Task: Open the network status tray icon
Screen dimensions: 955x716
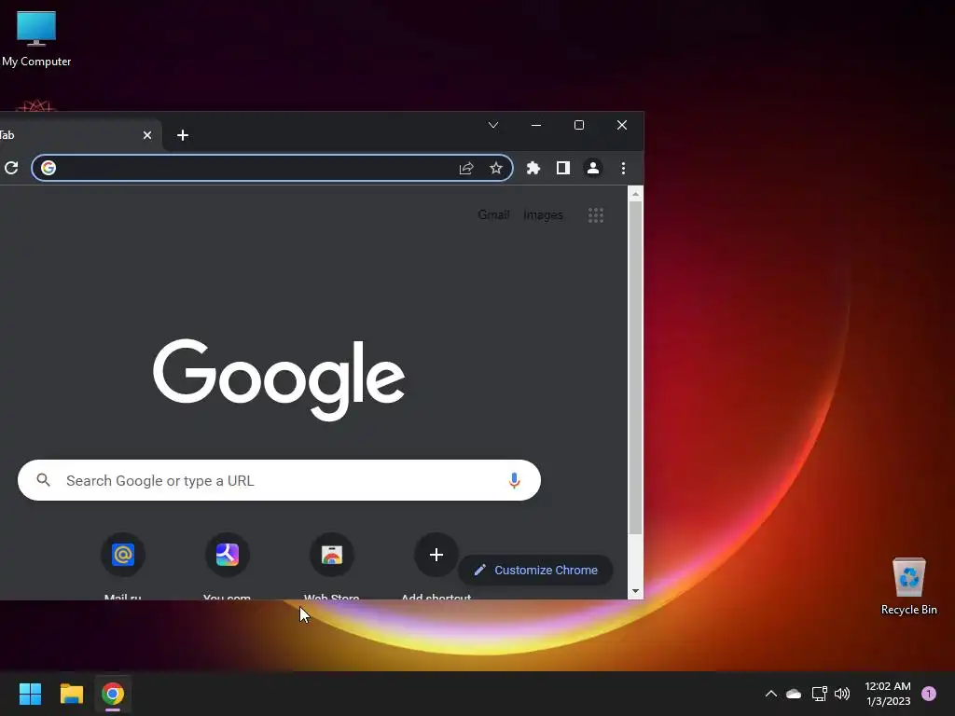Action: coord(819,694)
